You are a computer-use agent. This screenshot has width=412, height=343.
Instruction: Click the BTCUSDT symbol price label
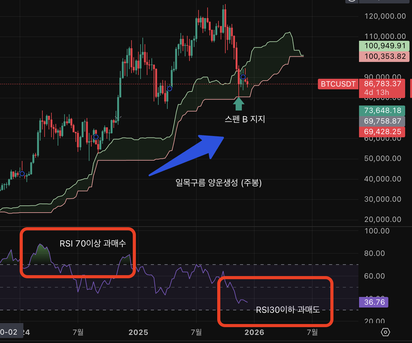pos(338,84)
